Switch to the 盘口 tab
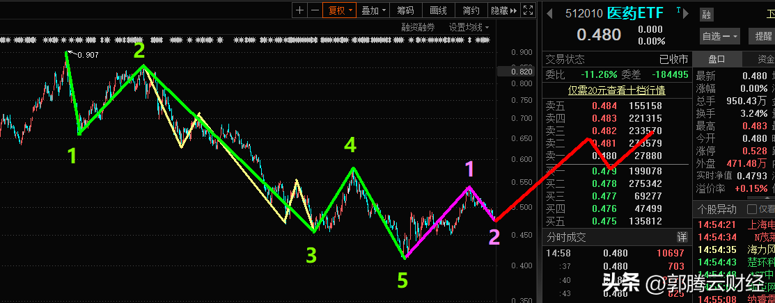 coord(717,59)
